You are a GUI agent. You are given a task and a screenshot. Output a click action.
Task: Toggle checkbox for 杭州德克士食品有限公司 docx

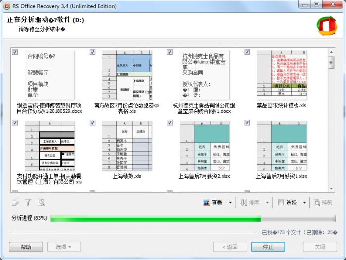(170, 52)
